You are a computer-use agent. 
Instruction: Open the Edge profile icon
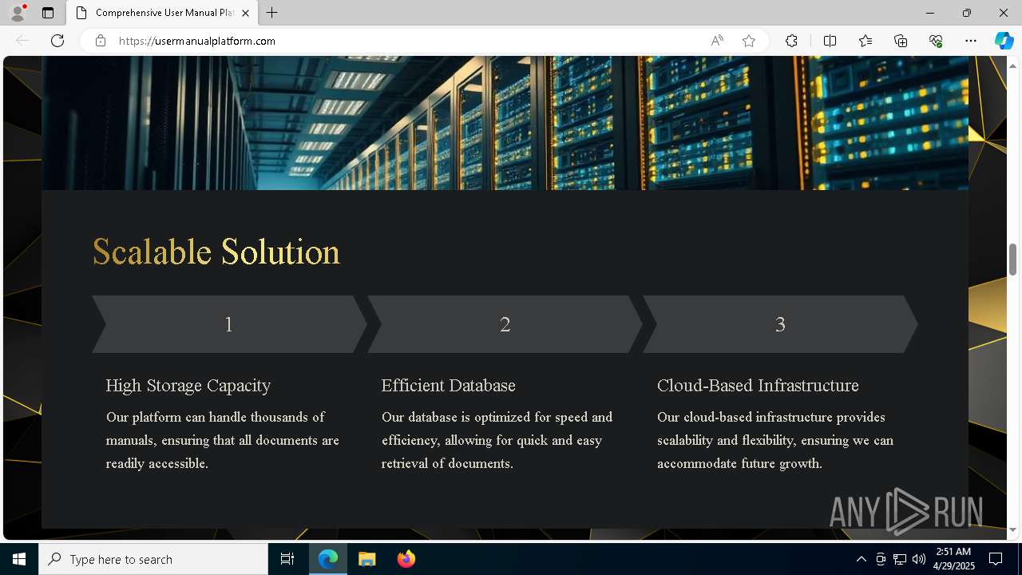pyautogui.click(x=17, y=13)
